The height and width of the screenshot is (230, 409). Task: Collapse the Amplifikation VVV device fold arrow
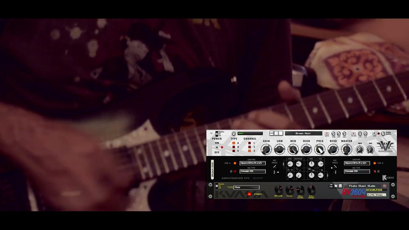211,134
